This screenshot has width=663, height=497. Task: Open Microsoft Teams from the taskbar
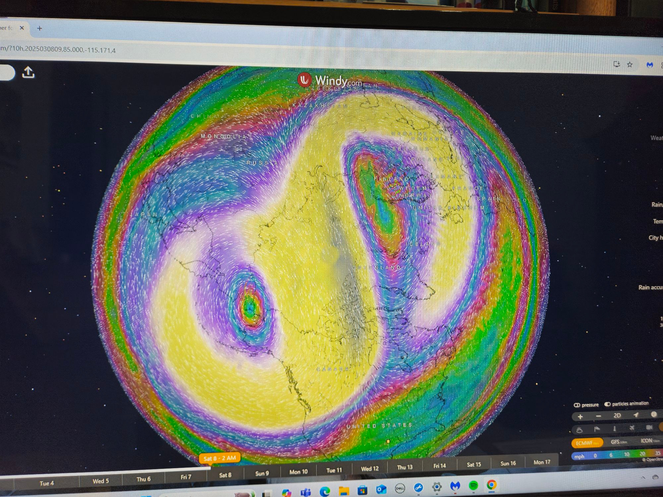pos(306,493)
